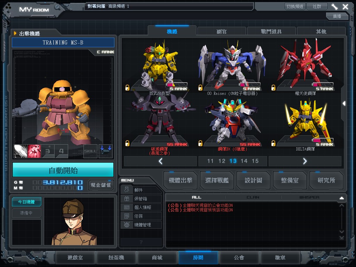Open the 公會 guild section
Viewport: 356px width, 267px height.
(239, 258)
